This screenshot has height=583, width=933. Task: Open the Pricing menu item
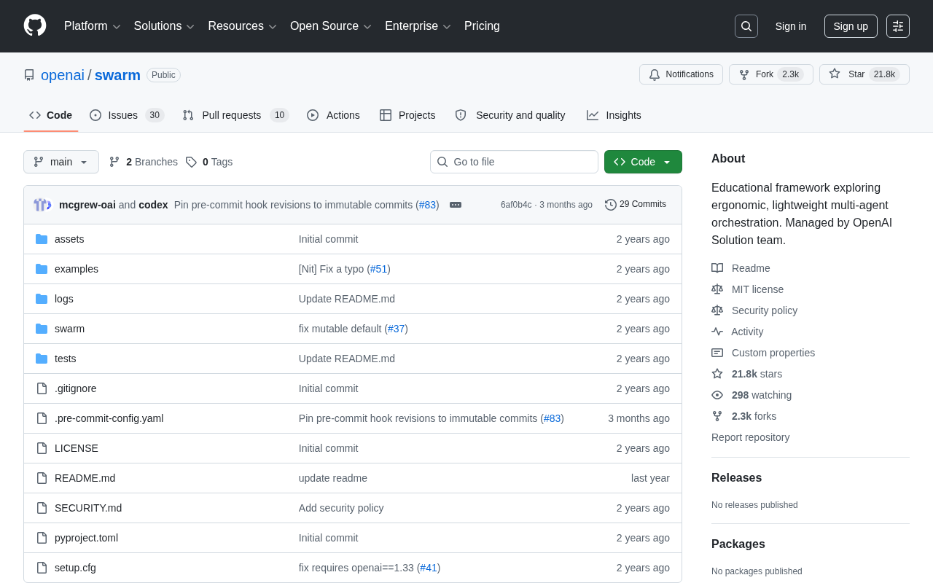click(x=482, y=26)
